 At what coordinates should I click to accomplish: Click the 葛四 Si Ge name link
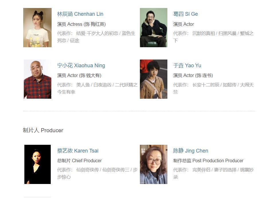(185, 14)
